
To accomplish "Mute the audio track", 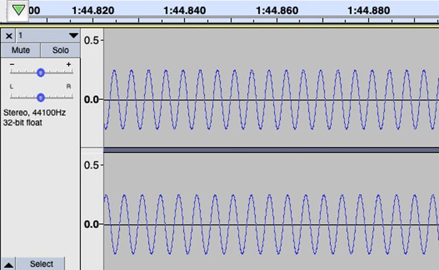I will pyautogui.click(x=21, y=50).
